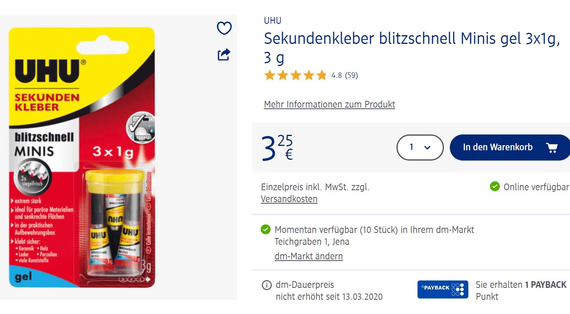Click green checkmark beside Momentan verfügbar
The height and width of the screenshot is (314, 570).
(x=266, y=229)
